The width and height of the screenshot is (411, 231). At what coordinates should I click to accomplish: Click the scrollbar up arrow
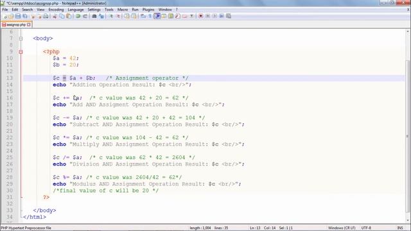tap(408, 31)
